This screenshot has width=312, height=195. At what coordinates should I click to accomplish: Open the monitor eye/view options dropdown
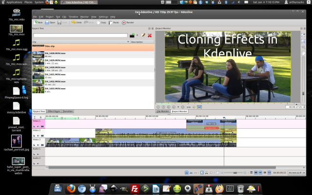[x=188, y=107]
